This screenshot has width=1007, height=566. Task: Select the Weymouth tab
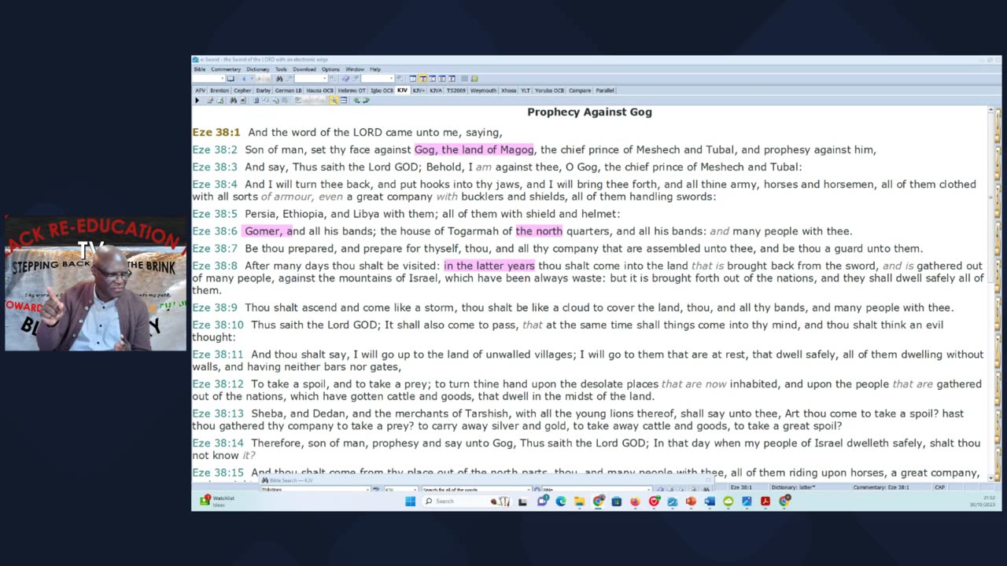483,90
